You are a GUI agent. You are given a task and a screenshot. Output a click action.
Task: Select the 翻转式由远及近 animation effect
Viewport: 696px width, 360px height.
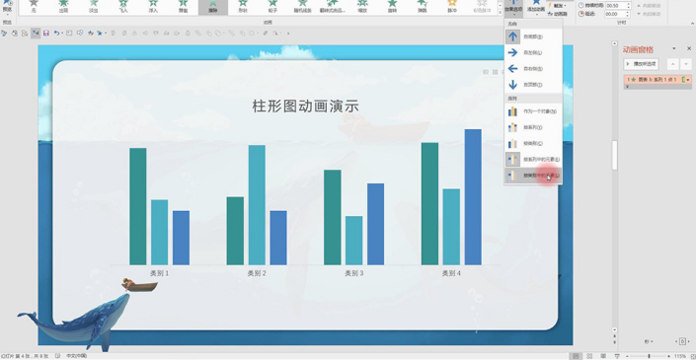333,7
